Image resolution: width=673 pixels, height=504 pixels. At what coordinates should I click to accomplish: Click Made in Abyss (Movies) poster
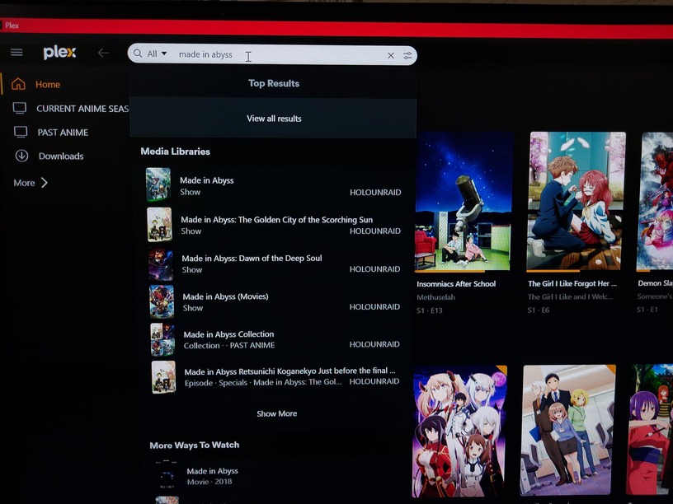[x=162, y=301]
